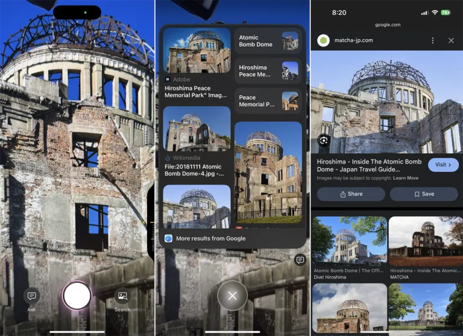463x336 pixels.
Task: Tap the Ask chat bubble icon
Action: [31, 296]
